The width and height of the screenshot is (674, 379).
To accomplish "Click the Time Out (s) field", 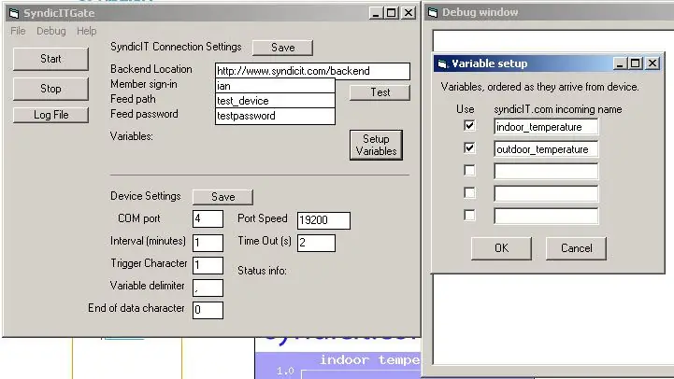I will (x=316, y=243).
